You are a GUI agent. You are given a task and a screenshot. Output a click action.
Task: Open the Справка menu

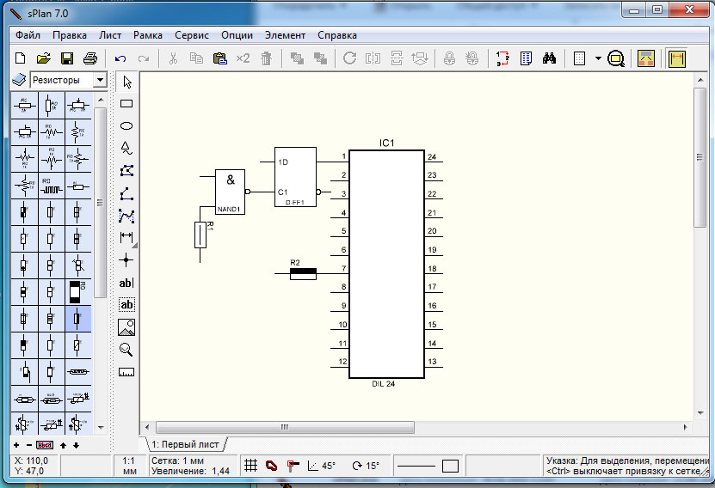pos(337,35)
